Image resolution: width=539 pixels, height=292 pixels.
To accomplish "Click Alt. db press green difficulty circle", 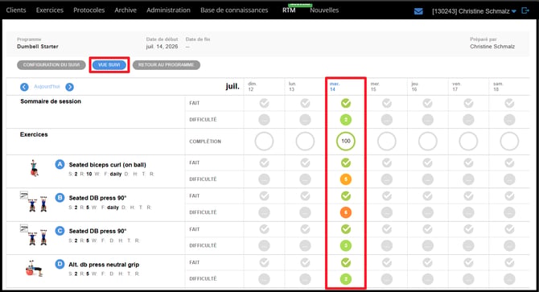I will point(346,279).
